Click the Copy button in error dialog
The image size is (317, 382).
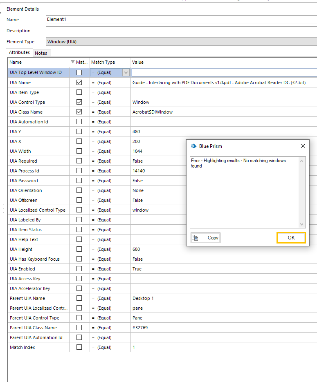205,238
